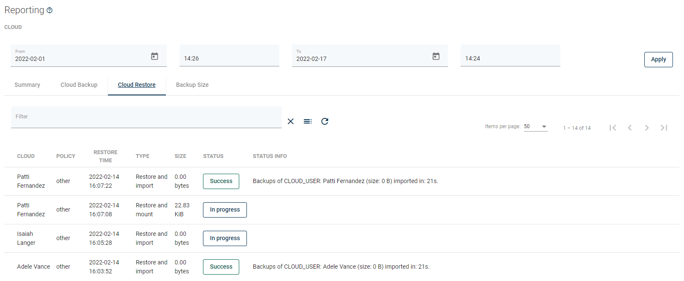Click the Apply button

[x=658, y=60]
